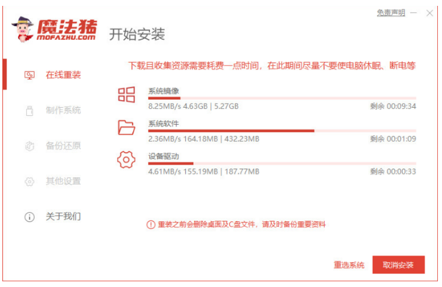The width and height of the screenshot is (442, 287).
Task: Switch to 制作系统 sidebar tab
Action: (x=63, y=111)
